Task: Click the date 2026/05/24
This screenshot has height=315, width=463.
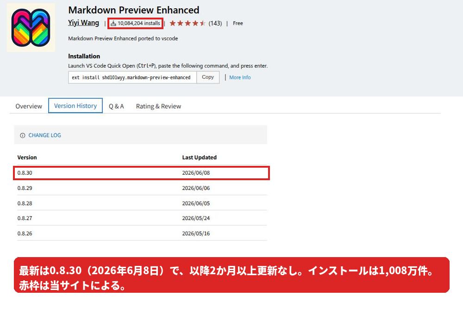Action: (x=196, y=218)
